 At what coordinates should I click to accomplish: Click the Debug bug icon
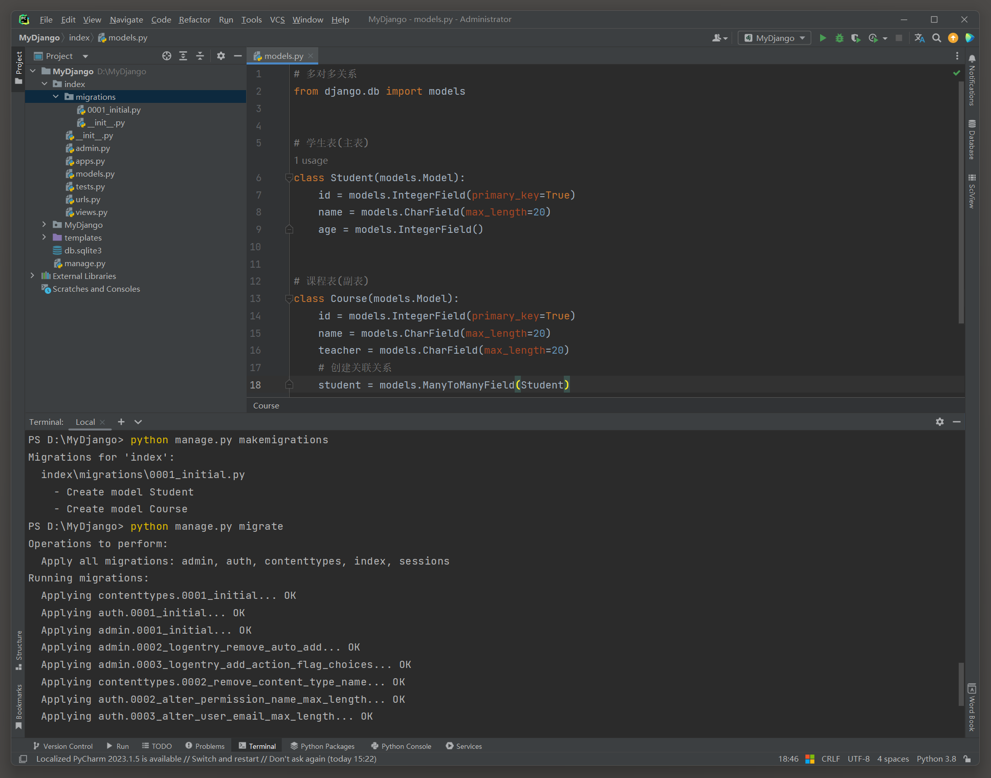839,38
